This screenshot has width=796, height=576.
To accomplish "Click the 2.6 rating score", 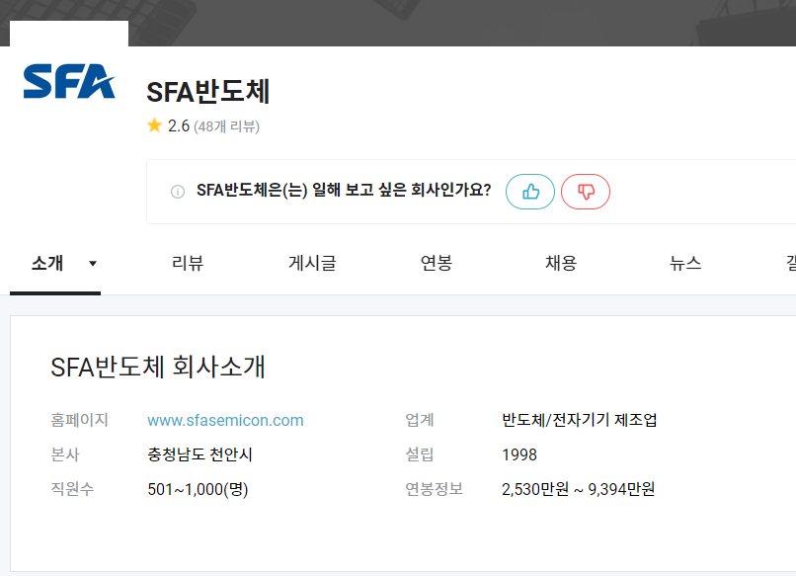I will (179, 125).
